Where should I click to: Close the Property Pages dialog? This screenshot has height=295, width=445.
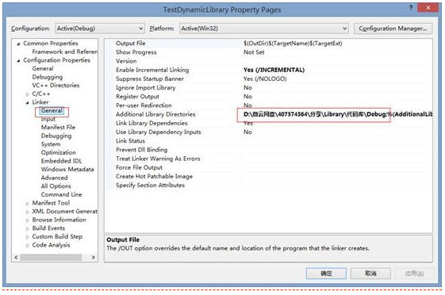click(428, 8)
